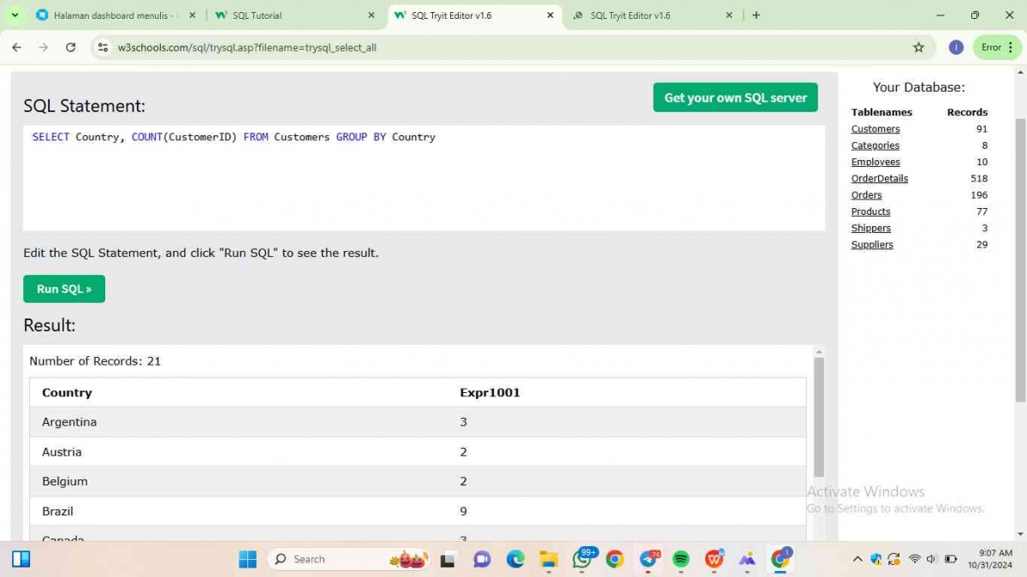Open the Chrome profile avatar

coord(956,47)
